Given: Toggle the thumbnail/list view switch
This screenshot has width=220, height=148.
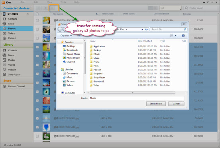Looking at the screenshot, I should 153,8.
